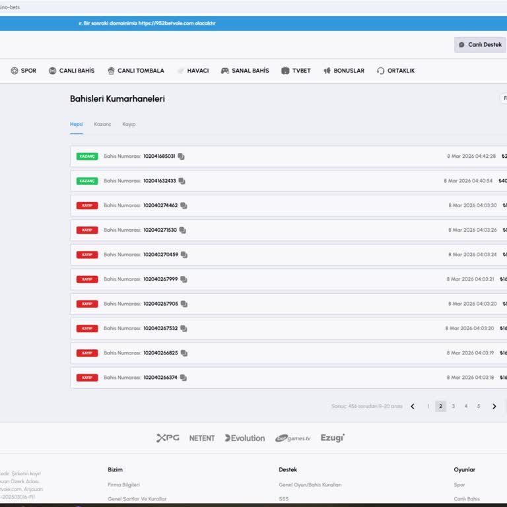Switch to the Kazanç tab

point(102,124)
